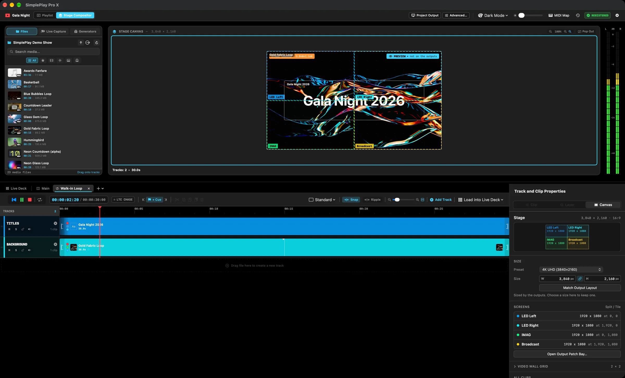Open the Project Output button
Viewport: 625px width, 378px height.
[425, 15]
